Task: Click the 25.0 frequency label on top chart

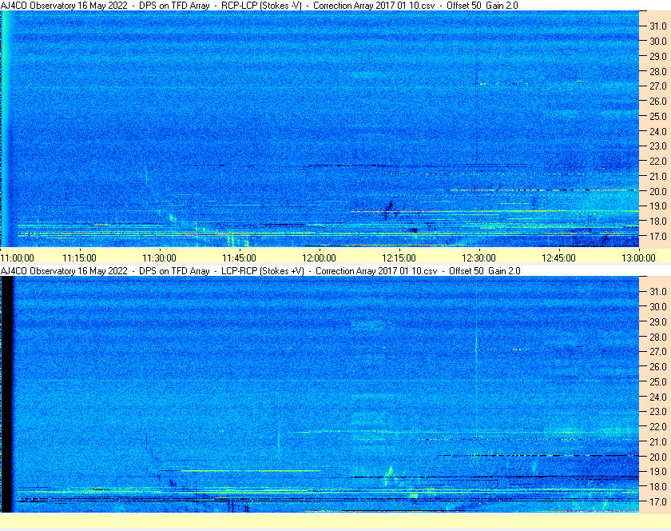Action: 658,117
